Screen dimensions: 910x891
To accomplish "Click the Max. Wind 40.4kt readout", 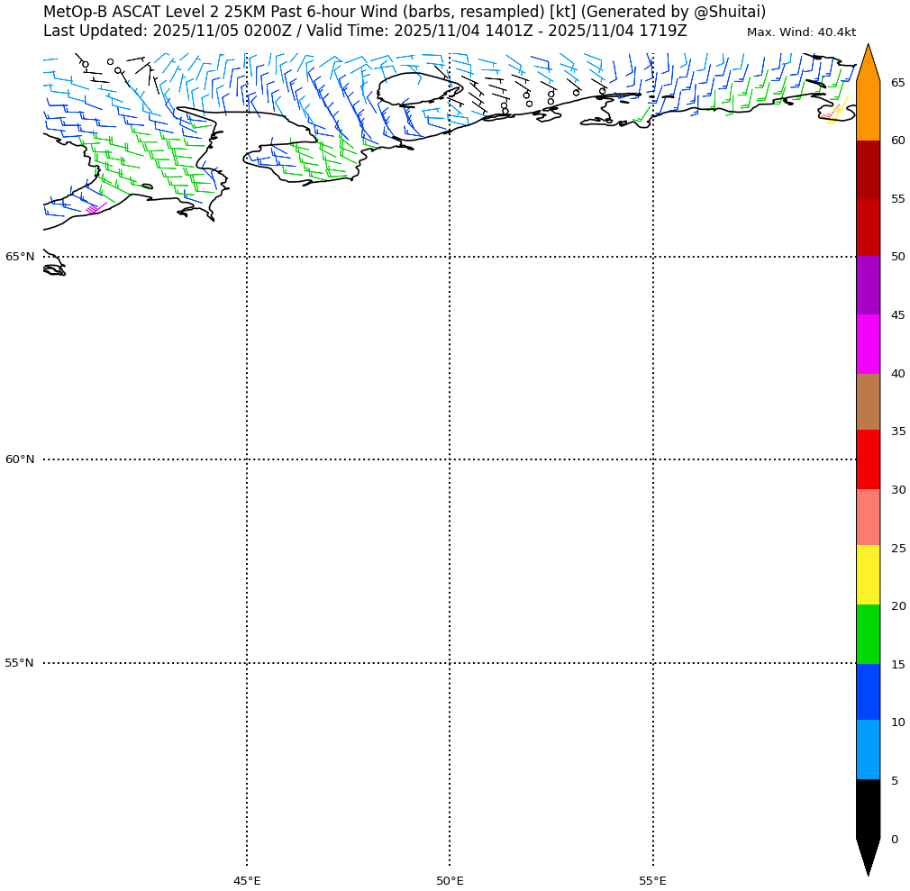I will click(x=801, y=32).
